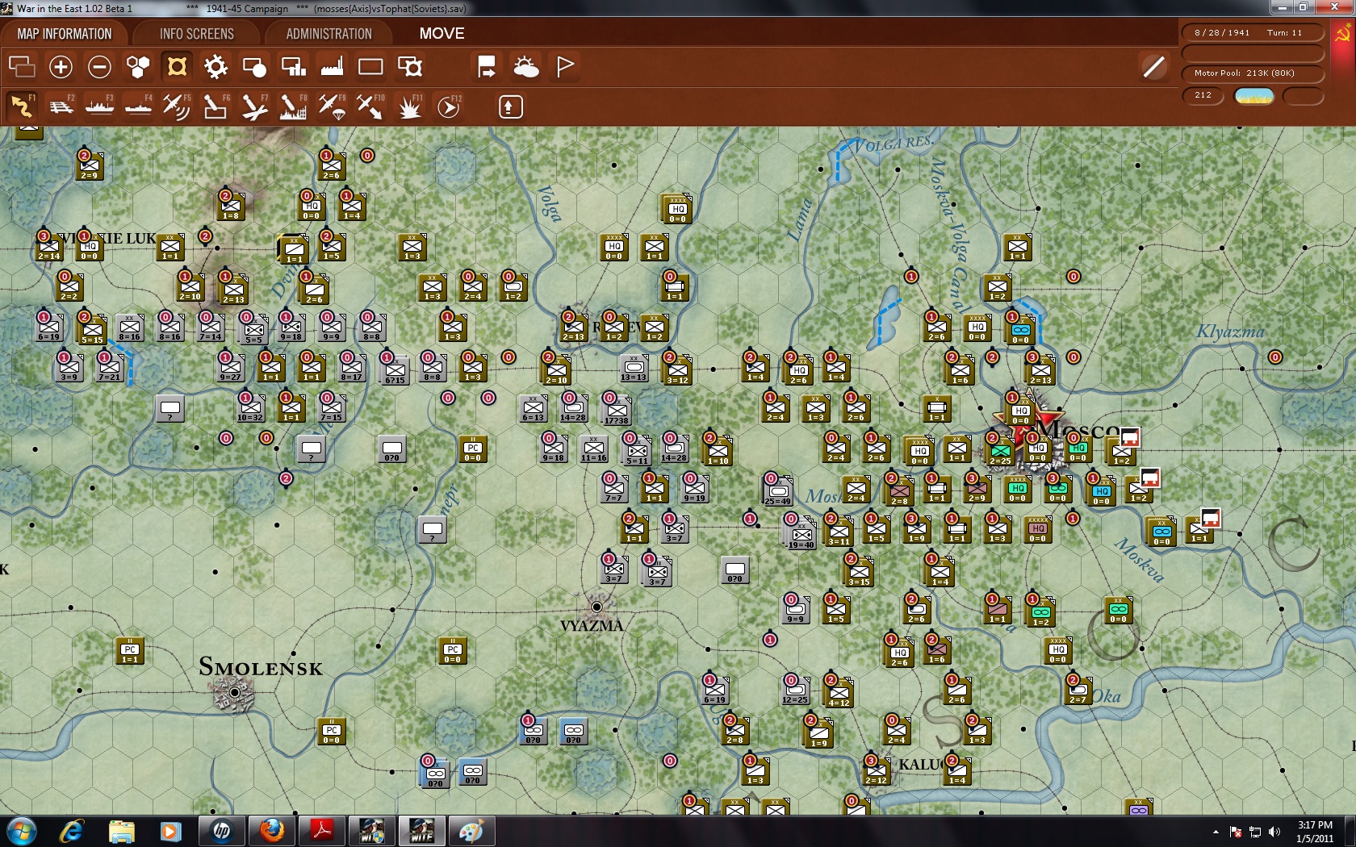
Task: Toggle the weather display overlay
Action: pos(526,67)
